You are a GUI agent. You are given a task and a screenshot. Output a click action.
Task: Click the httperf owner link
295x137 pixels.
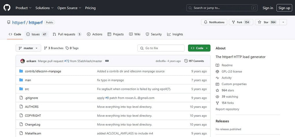[19, 22]
